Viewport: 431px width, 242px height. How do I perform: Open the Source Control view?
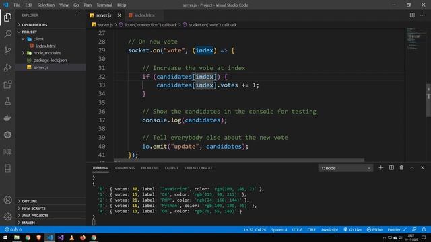pos(7,50)
